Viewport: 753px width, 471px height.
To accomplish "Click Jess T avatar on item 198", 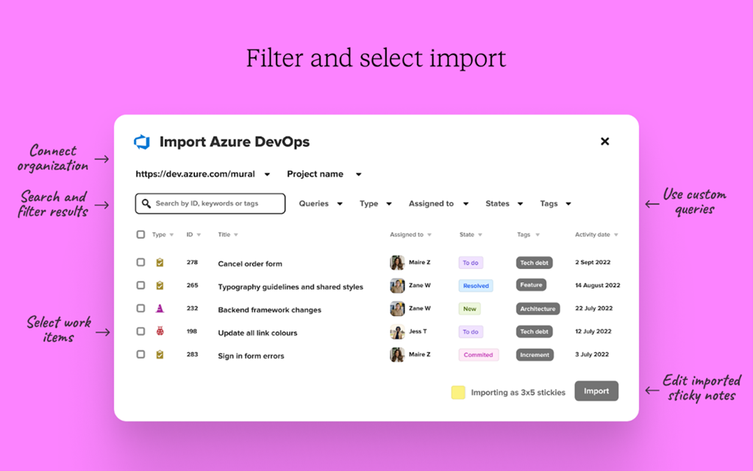I will 397,331.
